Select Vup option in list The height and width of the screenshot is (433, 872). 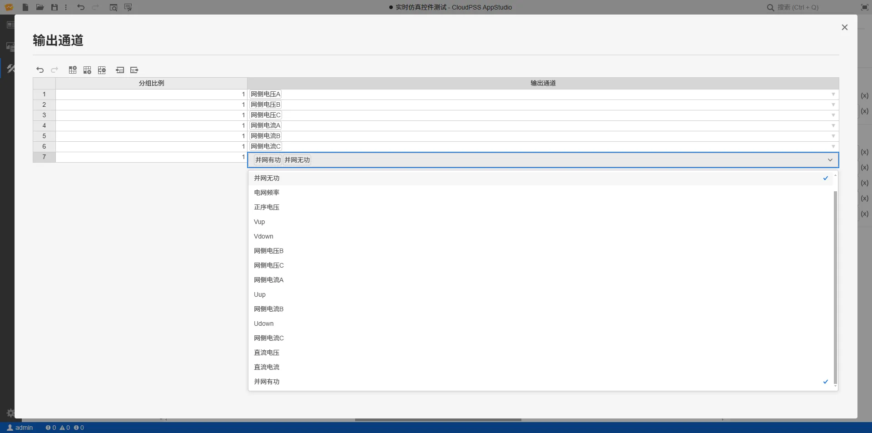[540, 222]
